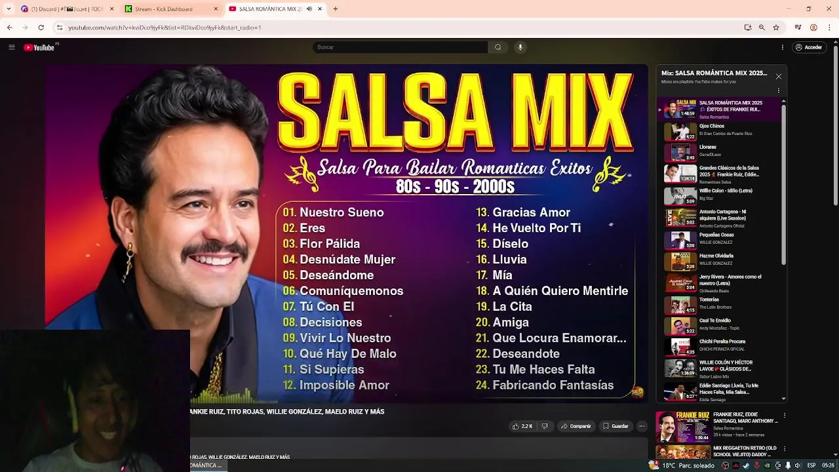Close the SALSA ROMÁNTICA YouTube tab
This screenshot has width=839, height=472.
point(320,9)
